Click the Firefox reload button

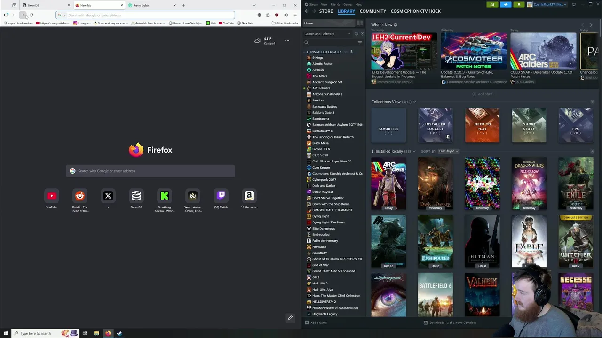click(31, 15)
